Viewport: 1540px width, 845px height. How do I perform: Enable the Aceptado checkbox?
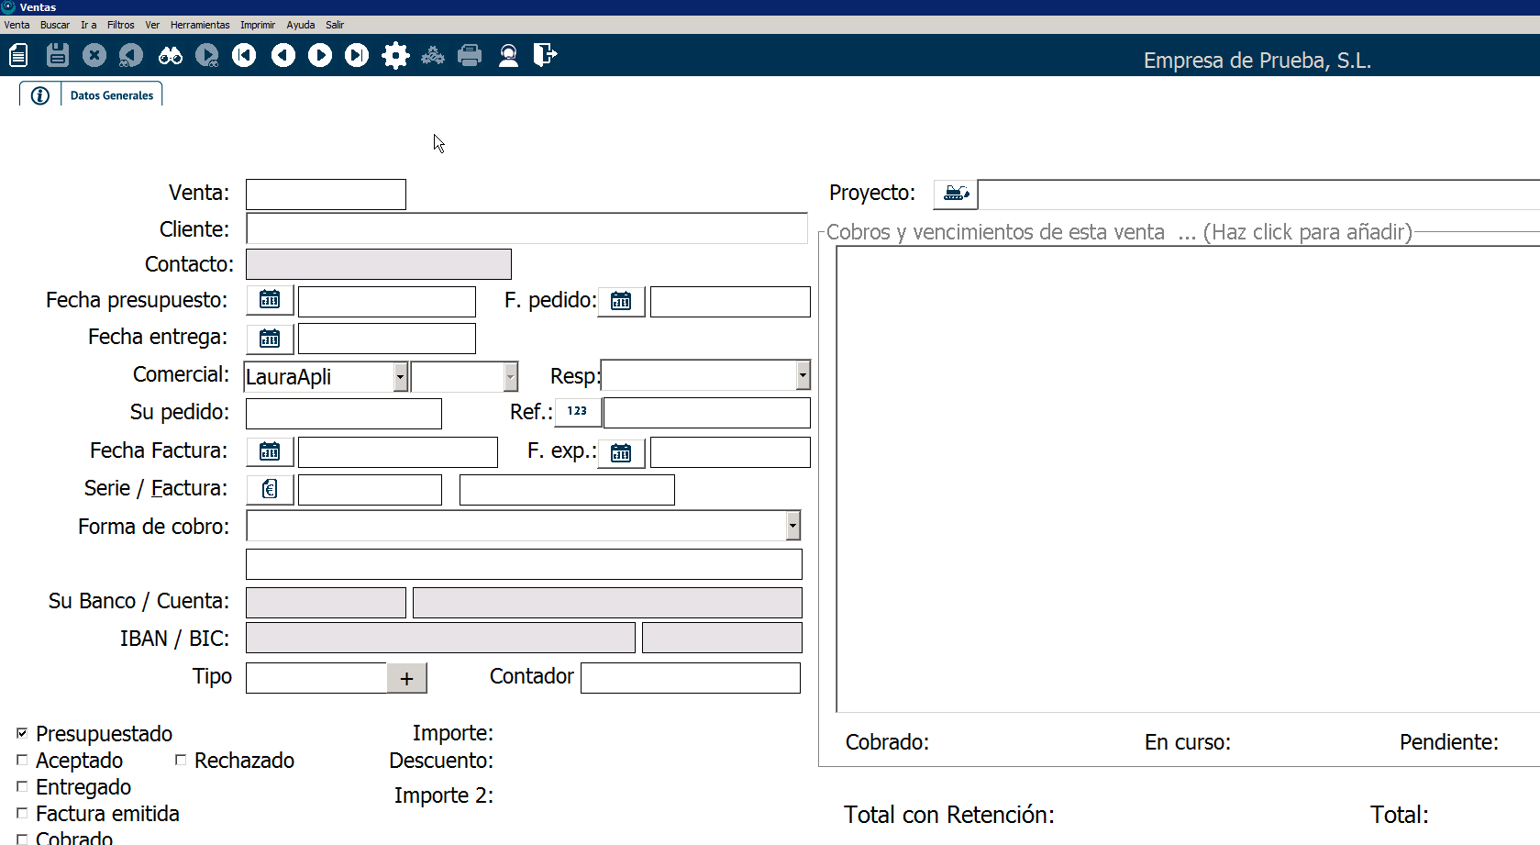[x=22, y=760]
